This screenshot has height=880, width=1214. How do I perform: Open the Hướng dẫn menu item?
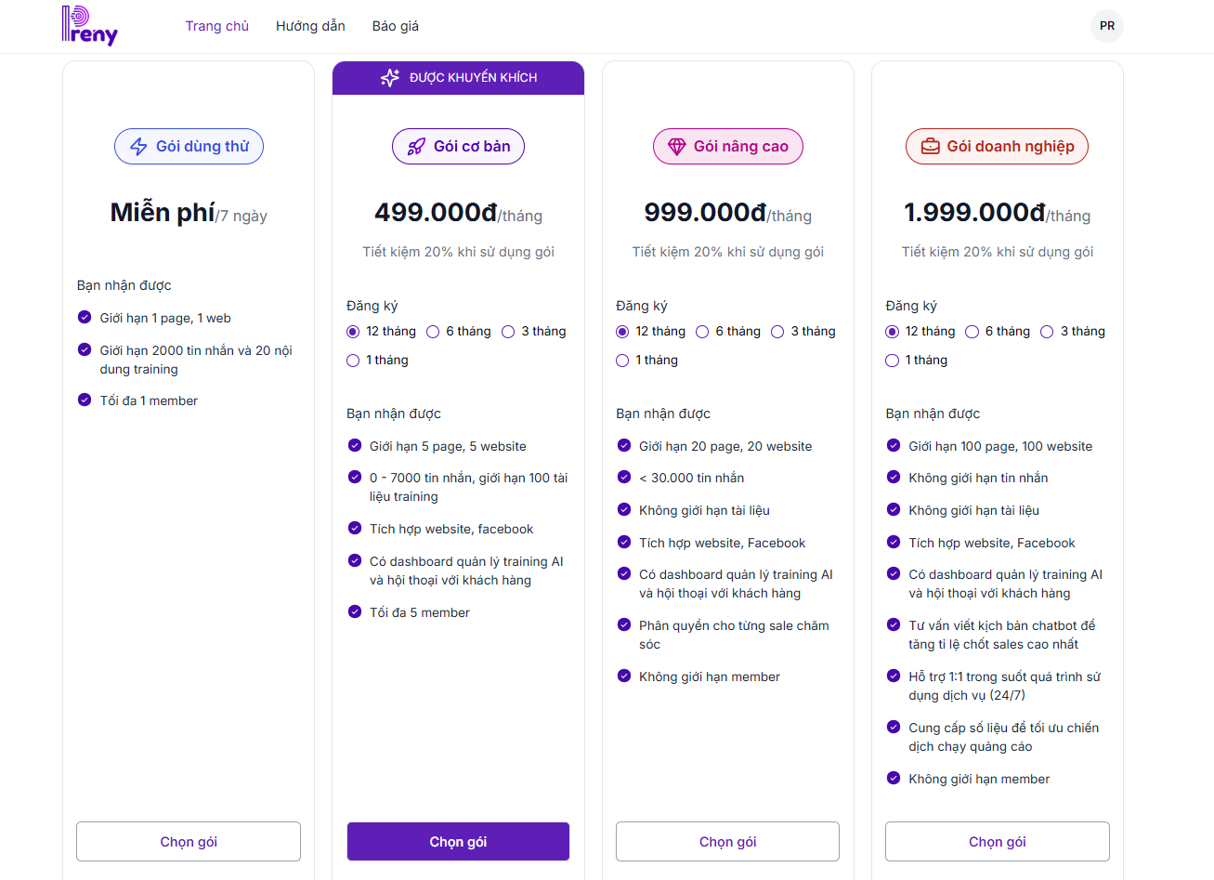[x=310, y=26]
